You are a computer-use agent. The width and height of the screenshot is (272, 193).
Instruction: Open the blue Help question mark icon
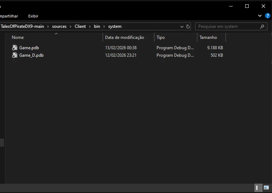coord(267,16)
